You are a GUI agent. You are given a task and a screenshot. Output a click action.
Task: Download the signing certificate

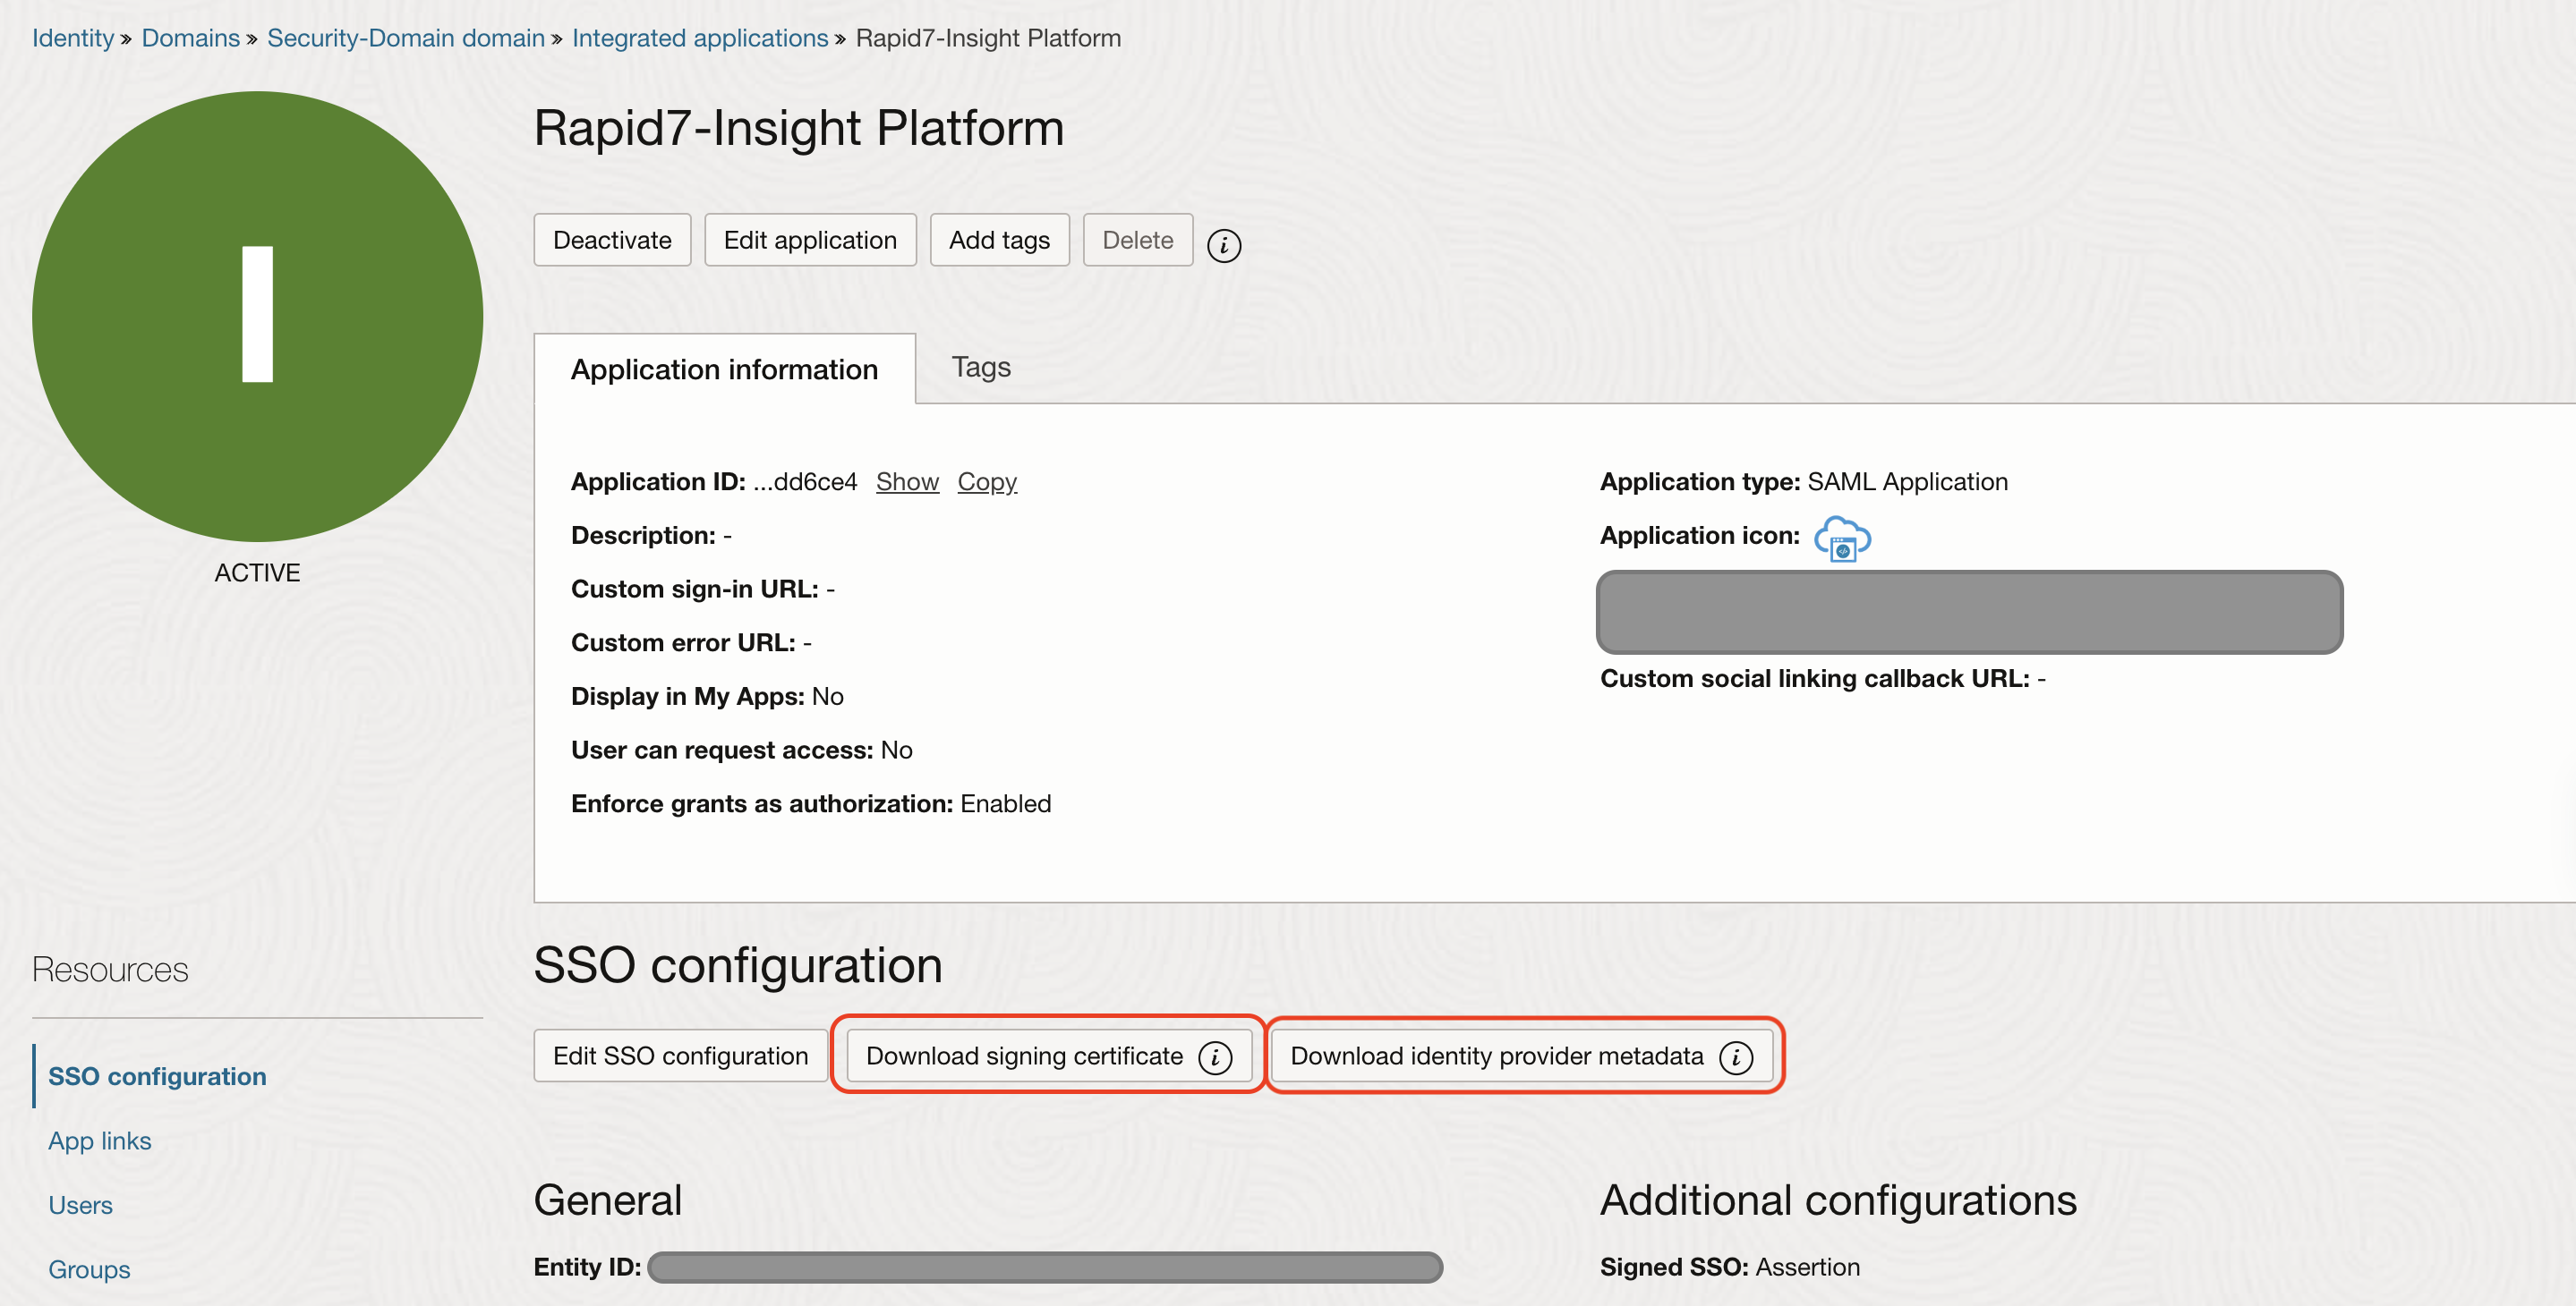1023,1056
